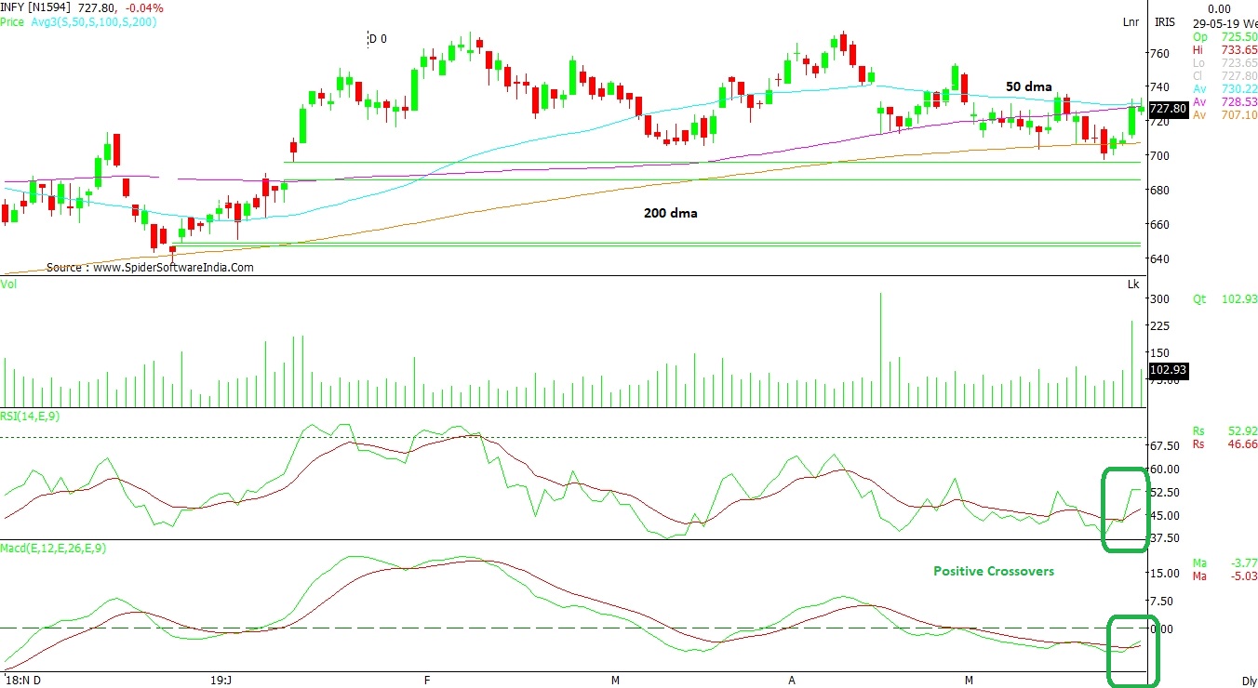Click the '19:J' January marker on time axis
The width and height of the screenshot is (1258, 688).
[221, 681]
